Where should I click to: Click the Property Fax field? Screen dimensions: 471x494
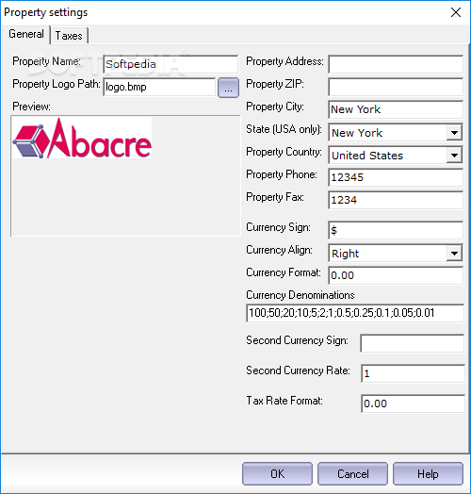396,200
